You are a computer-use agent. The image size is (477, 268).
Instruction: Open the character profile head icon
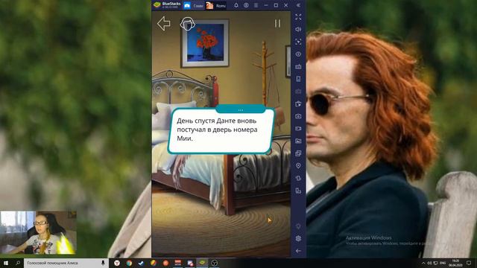(187, 24)
